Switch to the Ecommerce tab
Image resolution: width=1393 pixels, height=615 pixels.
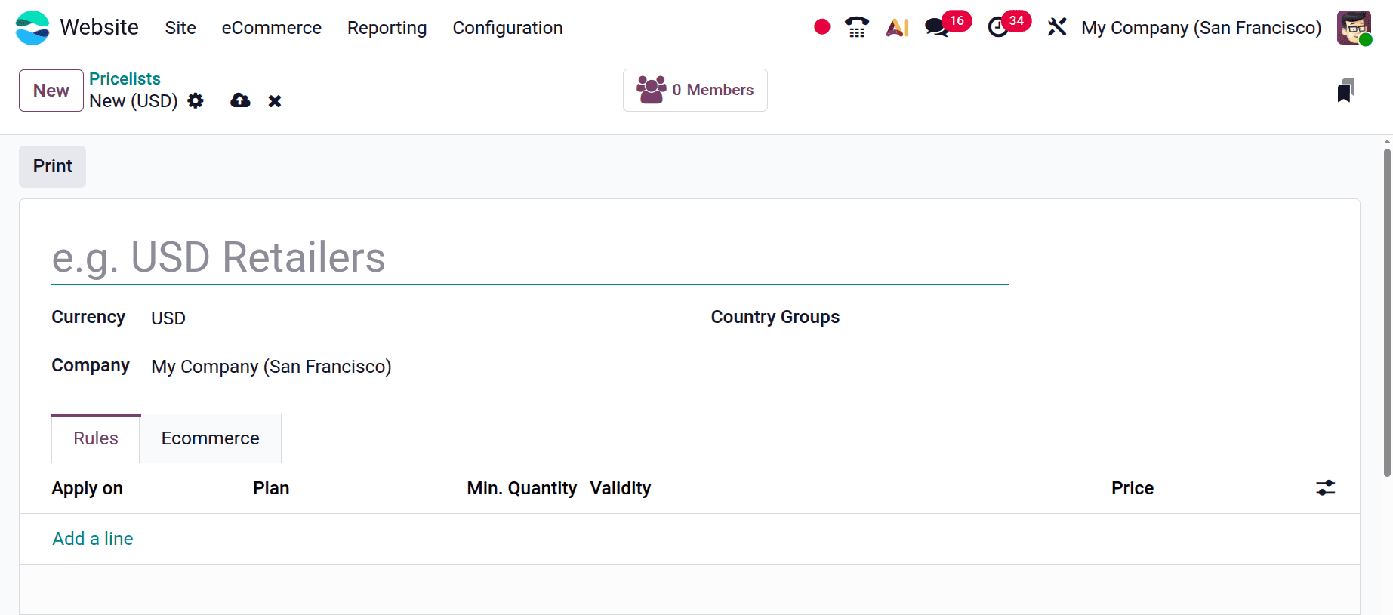click(211, 438)
